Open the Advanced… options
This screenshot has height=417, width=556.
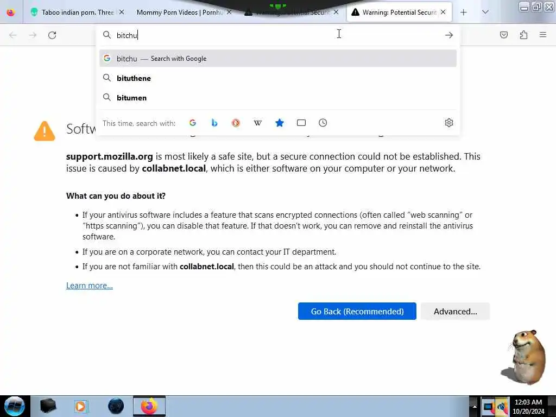pos(456,311)
